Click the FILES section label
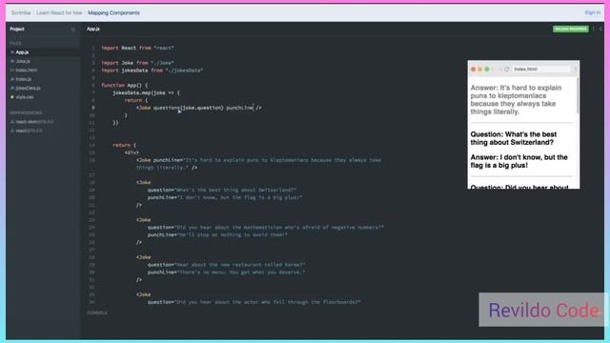This screenshot has height=343, width=610. pyautogui.click(x=15, y=43)
